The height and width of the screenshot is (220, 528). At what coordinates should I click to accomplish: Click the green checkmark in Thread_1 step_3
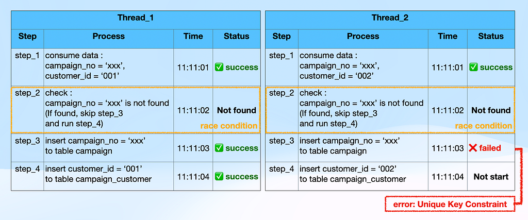click(219, 148)
